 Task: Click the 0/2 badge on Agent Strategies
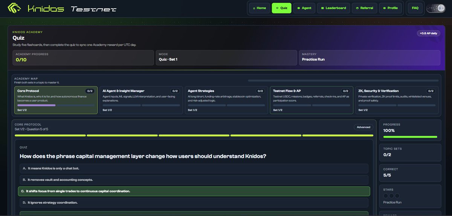click(260, 91)
